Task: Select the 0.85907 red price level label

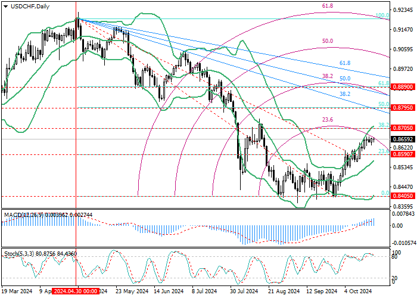Action: pyautogui.click(x=403, y=154)
